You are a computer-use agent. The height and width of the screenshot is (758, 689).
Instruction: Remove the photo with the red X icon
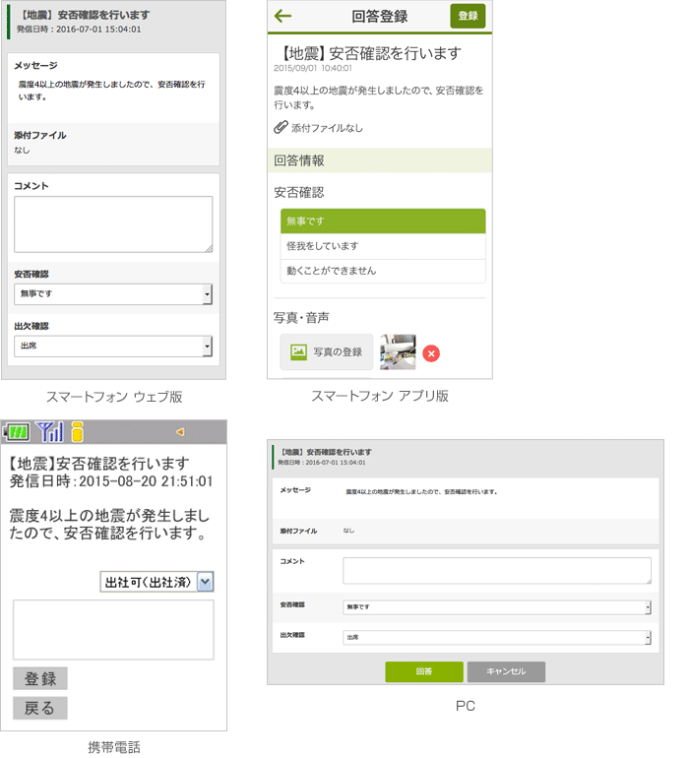(x=431, y=352)
